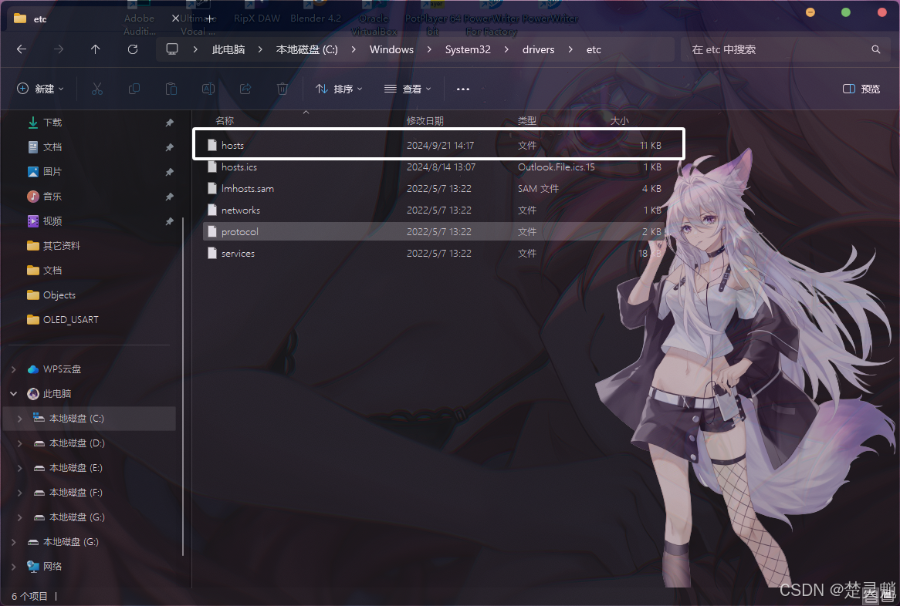
Task: Expand the 网络 tree node
Action: 14,567
